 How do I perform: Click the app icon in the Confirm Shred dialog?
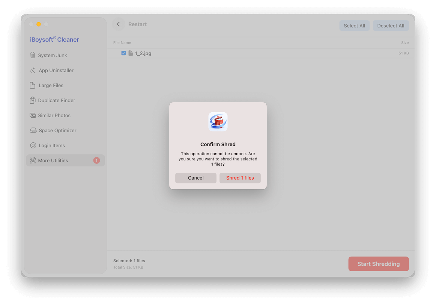pos(218,122)
